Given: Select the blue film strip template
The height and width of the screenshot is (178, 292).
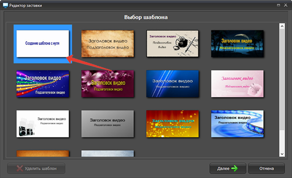Looking at the screenshot, I should [x=237, y=124].
